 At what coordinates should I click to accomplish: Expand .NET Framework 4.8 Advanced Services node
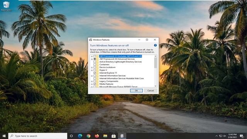[x=92, y=59]
